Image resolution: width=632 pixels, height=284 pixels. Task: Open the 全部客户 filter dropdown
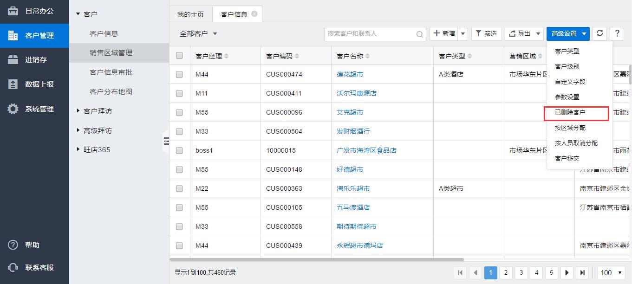point(199,34)
